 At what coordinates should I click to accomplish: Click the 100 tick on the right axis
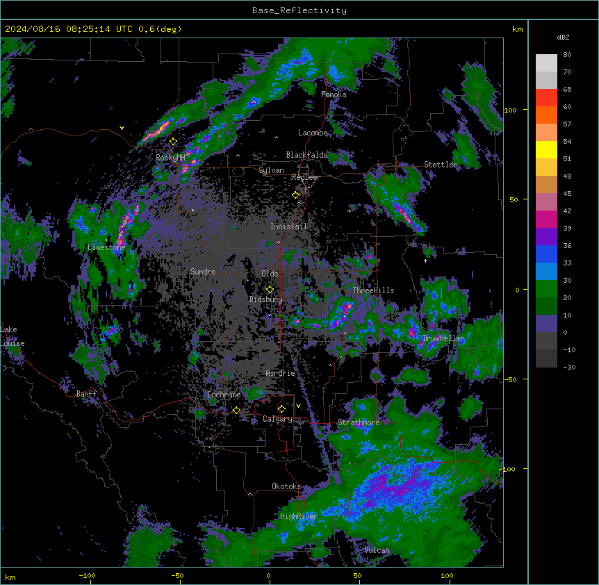510,110
